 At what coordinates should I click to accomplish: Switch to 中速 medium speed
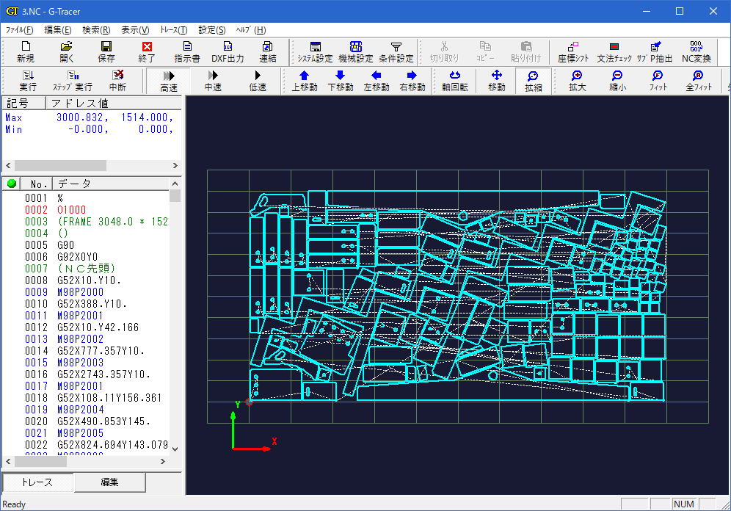(x=213, y=80)
